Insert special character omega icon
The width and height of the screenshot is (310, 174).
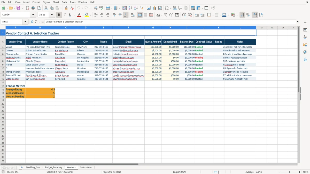point(167,8)
